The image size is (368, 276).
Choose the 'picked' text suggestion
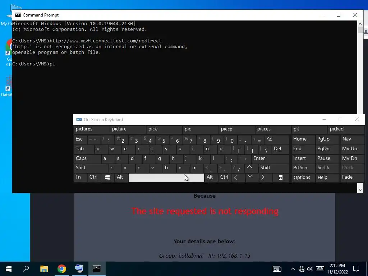(x=346, y=129)
